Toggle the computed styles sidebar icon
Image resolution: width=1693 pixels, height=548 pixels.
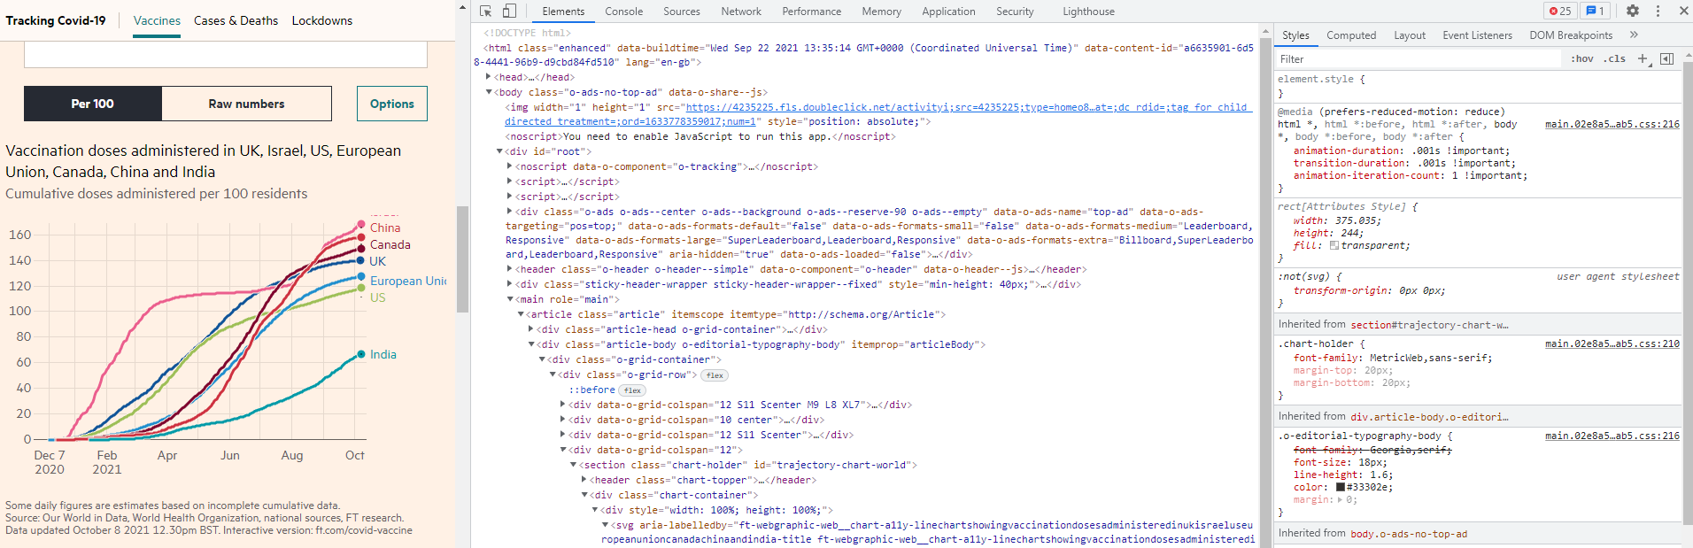[1666, 59]
